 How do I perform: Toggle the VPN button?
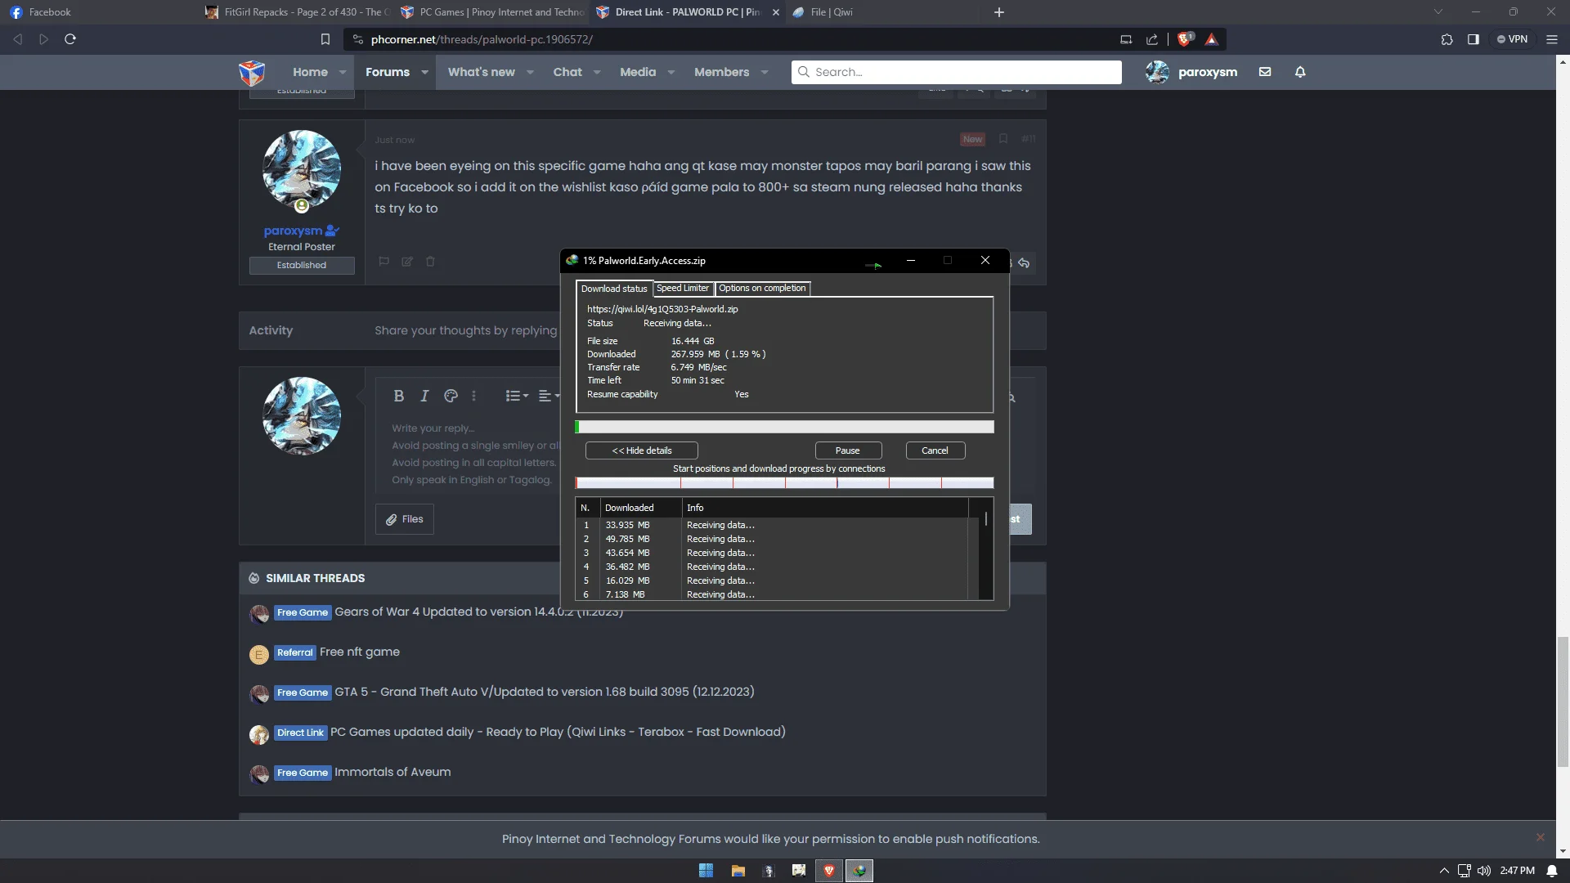pyautogui.click(x=1513, y=39)
